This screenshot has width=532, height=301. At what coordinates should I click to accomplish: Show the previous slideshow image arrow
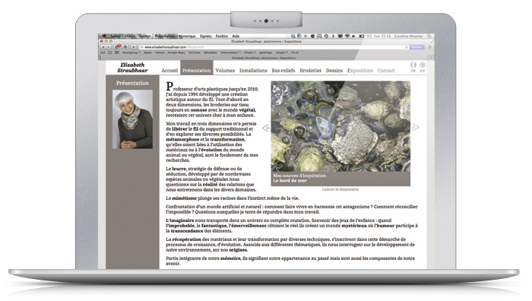click(x=266, y=128)
